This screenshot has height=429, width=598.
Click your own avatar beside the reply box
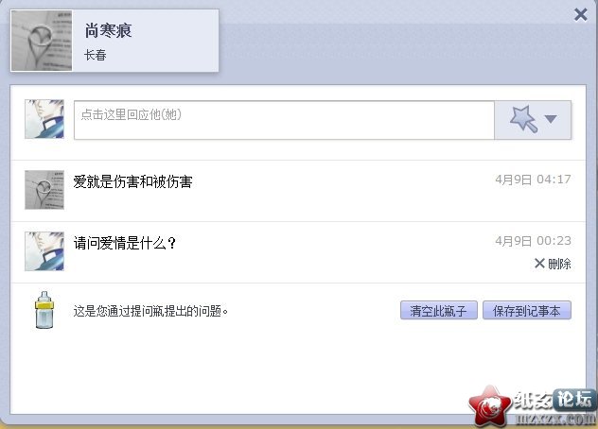click(44, 119)
